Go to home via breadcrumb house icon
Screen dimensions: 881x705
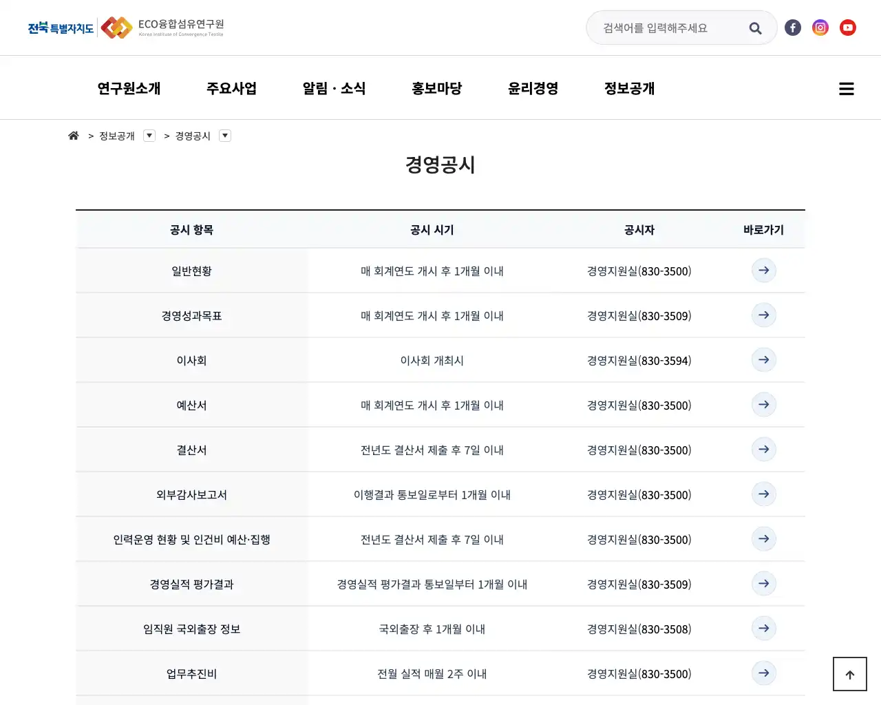pyautogui.click(x=74, y=136)
